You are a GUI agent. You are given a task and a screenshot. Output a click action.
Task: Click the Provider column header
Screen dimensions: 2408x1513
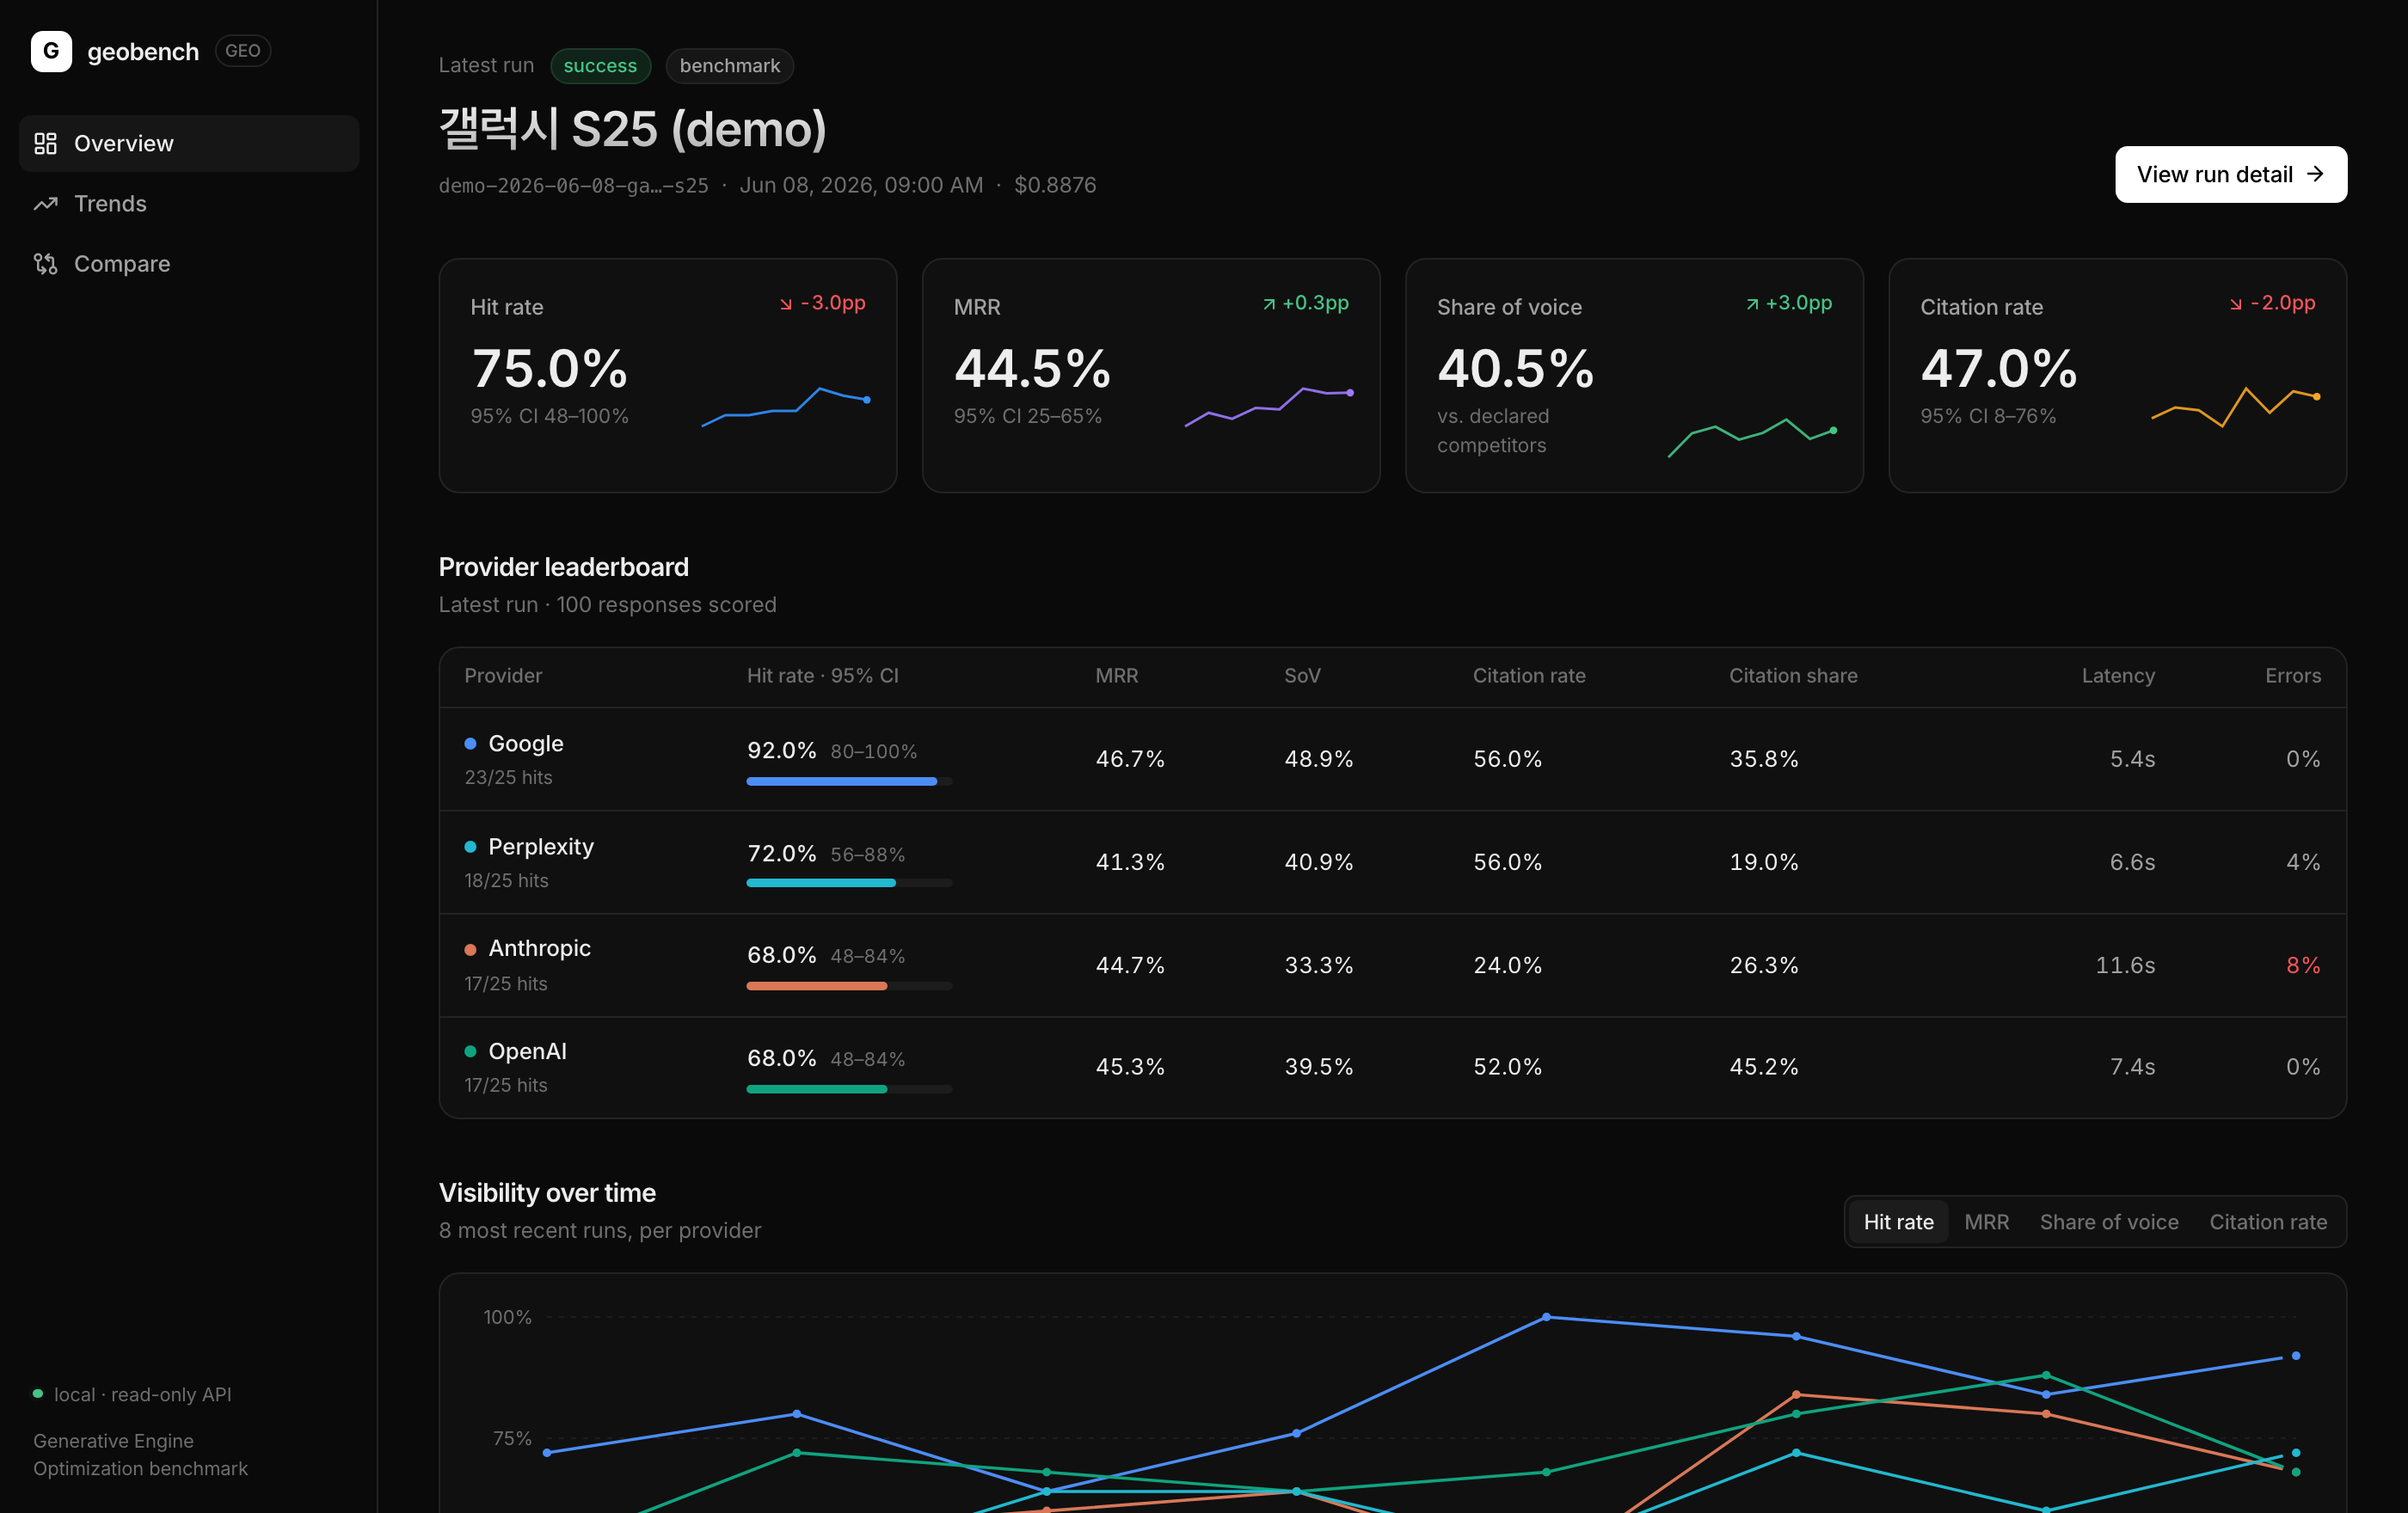tap(503, 676)
